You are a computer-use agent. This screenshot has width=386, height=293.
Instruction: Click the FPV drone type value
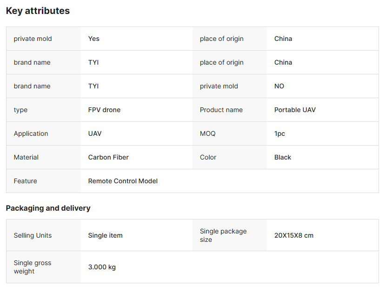(x=104, y=110)
